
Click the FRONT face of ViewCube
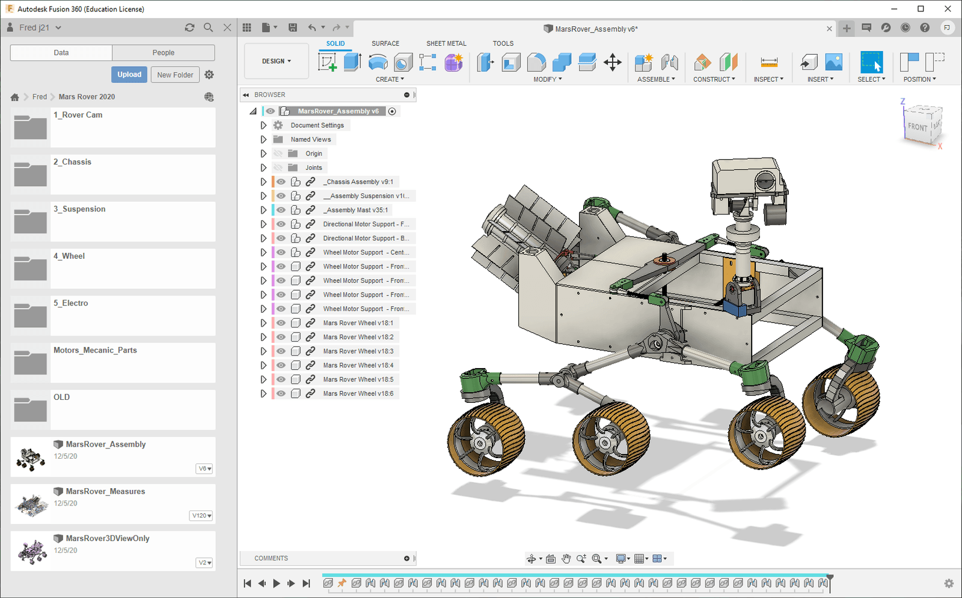tap(918, 127)
